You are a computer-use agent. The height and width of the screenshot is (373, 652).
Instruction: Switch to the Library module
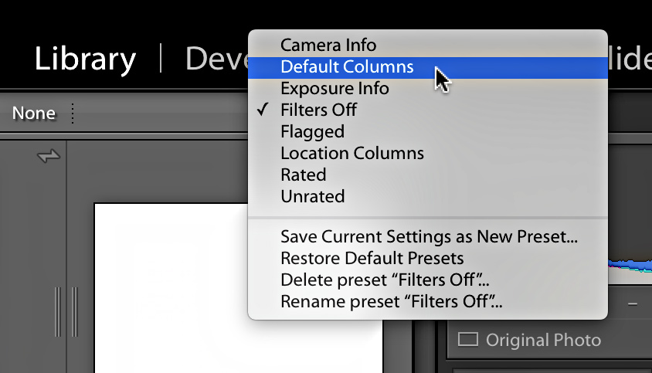coord(85,59)
